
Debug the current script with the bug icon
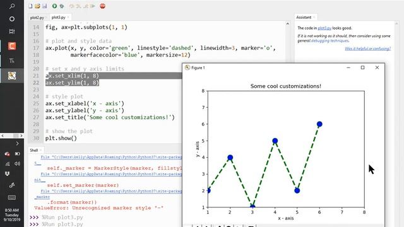(x=62, y=6)
